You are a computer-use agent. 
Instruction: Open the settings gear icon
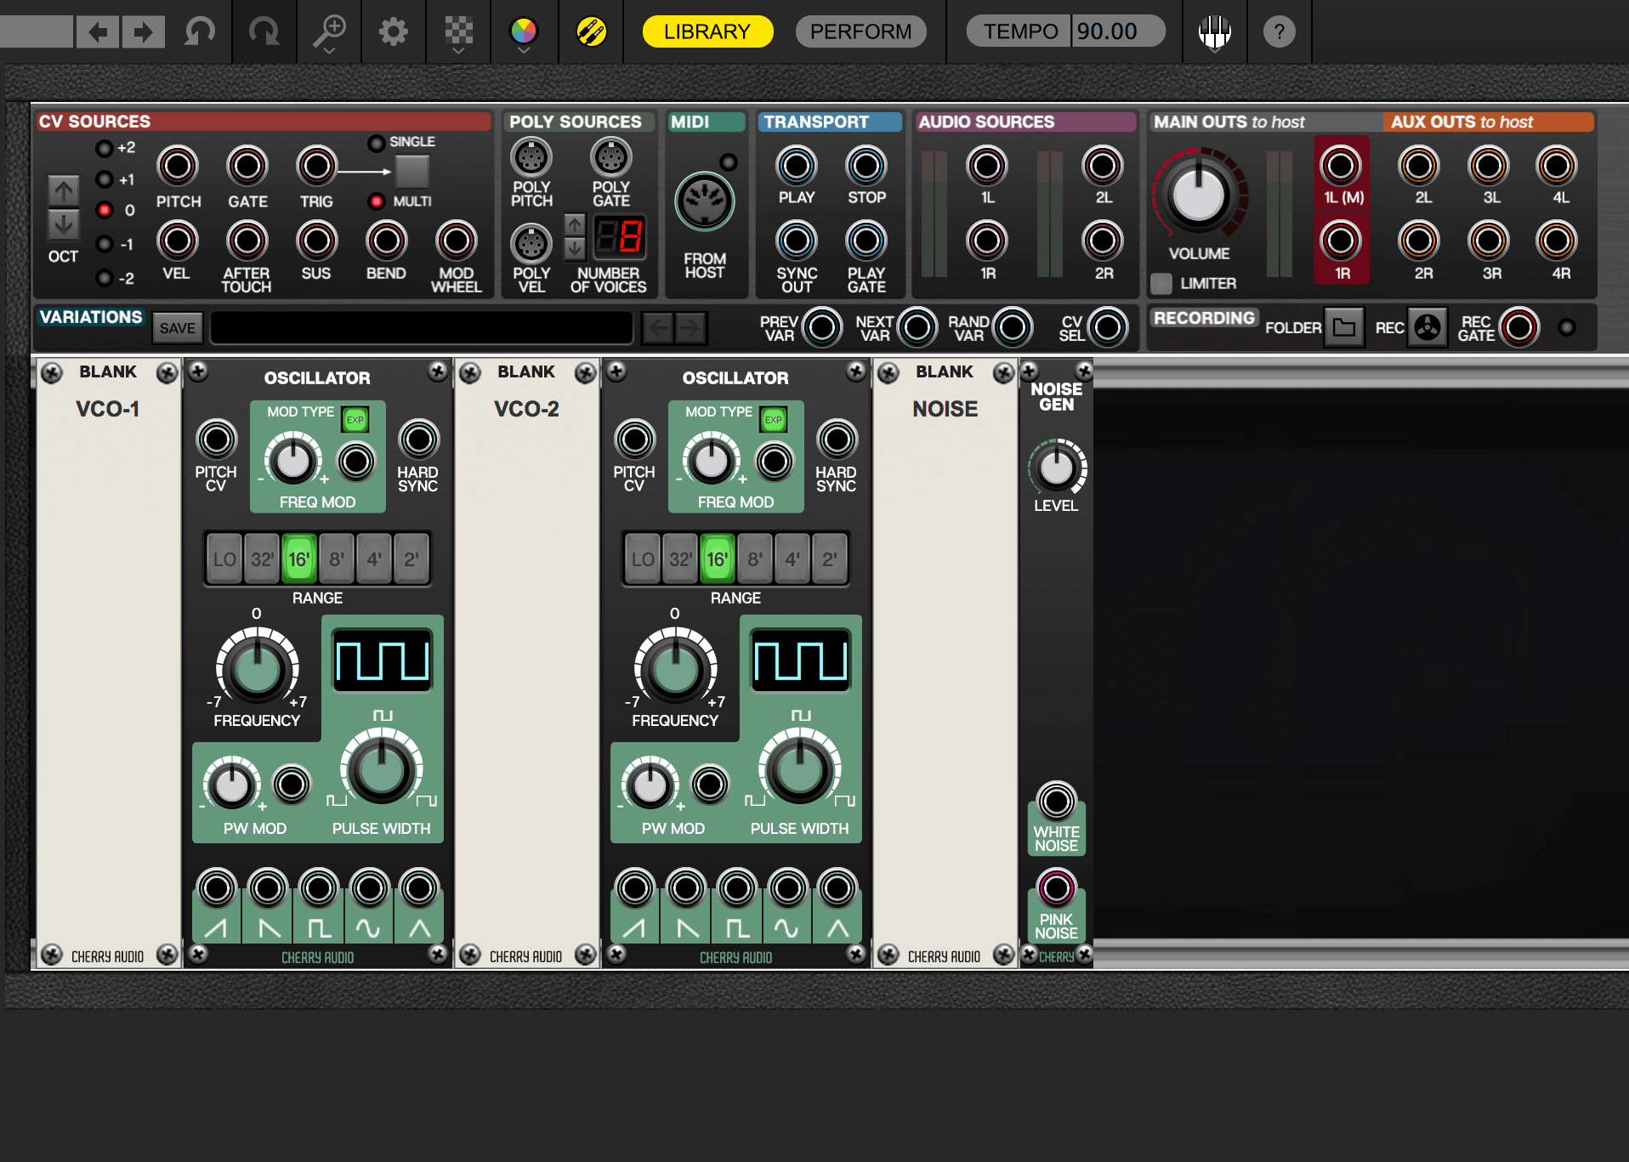[393, 31]
